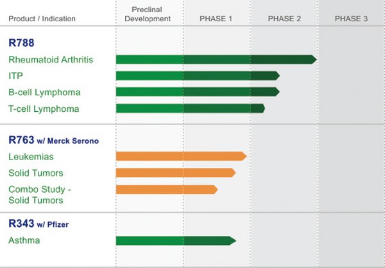Click the Asthma green progress bar
This screenshot has height=268, width=385.
(175, 240)
